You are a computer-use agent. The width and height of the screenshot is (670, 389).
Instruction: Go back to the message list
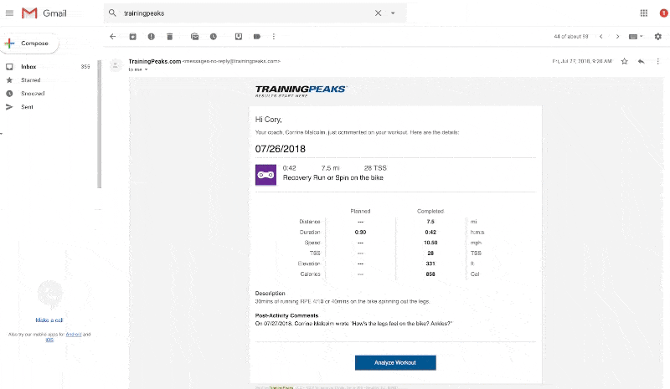pos(113,37)
